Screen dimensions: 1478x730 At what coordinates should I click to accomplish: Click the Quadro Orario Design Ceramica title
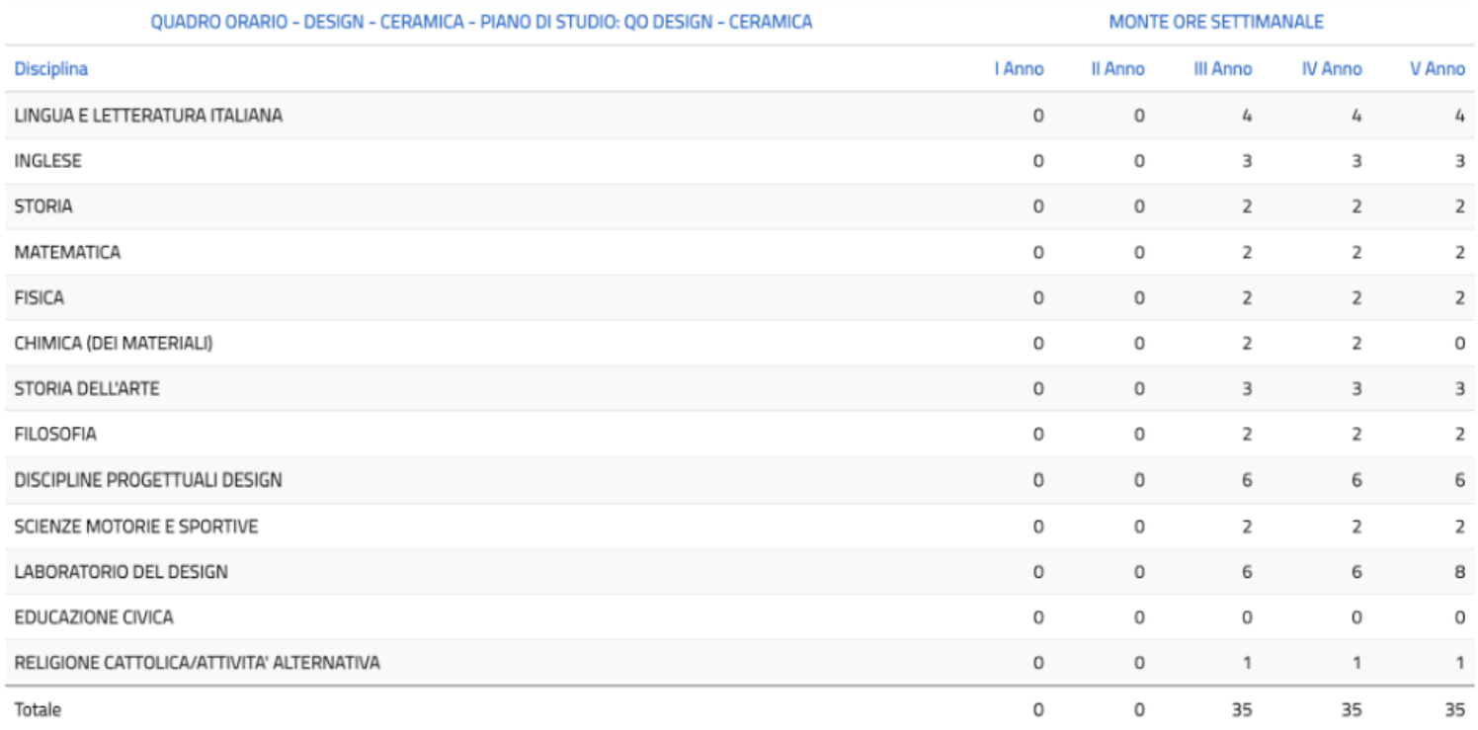pos(481,22)
